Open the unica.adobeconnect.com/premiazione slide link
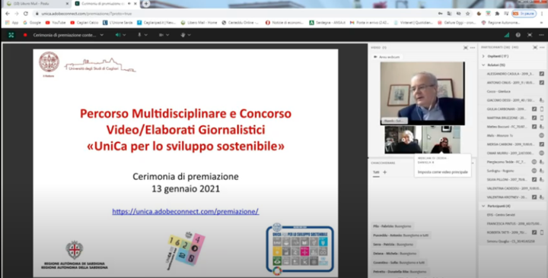The image size is (548, 278). coord(185,211)
